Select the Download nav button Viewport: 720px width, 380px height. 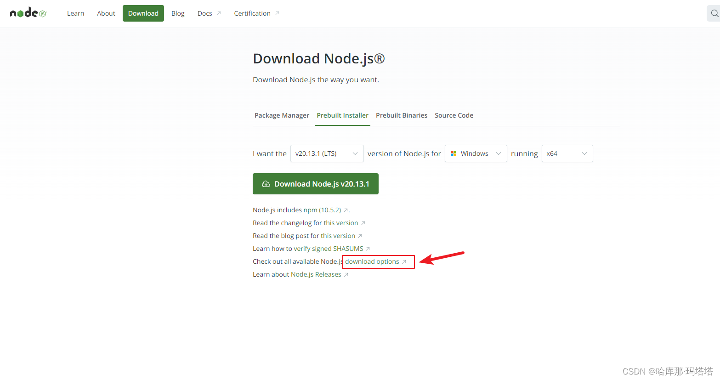coord(143,13)
